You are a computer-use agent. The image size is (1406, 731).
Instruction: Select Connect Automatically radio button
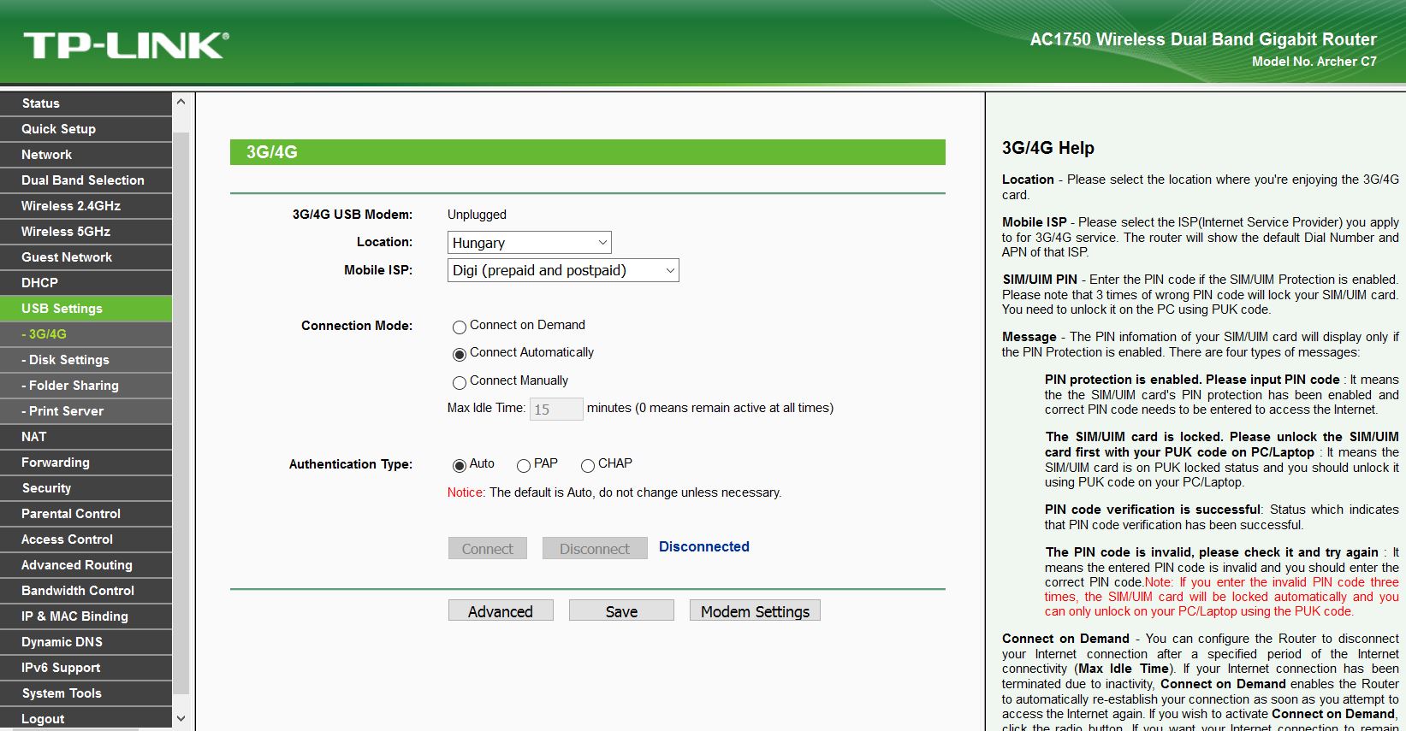(x=460, y=354)
